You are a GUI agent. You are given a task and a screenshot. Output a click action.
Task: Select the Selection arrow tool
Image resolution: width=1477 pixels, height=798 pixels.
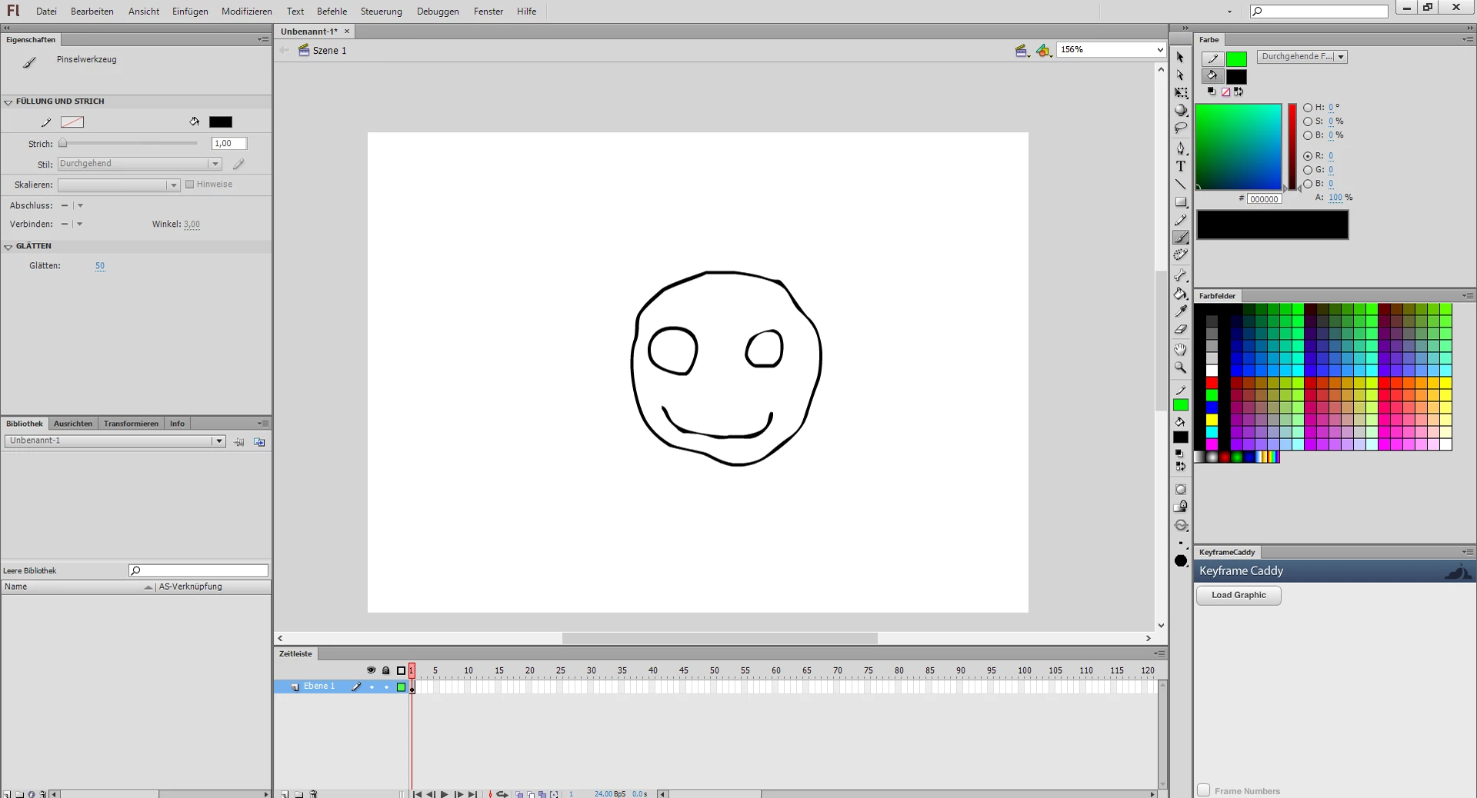click(1180, 58)
